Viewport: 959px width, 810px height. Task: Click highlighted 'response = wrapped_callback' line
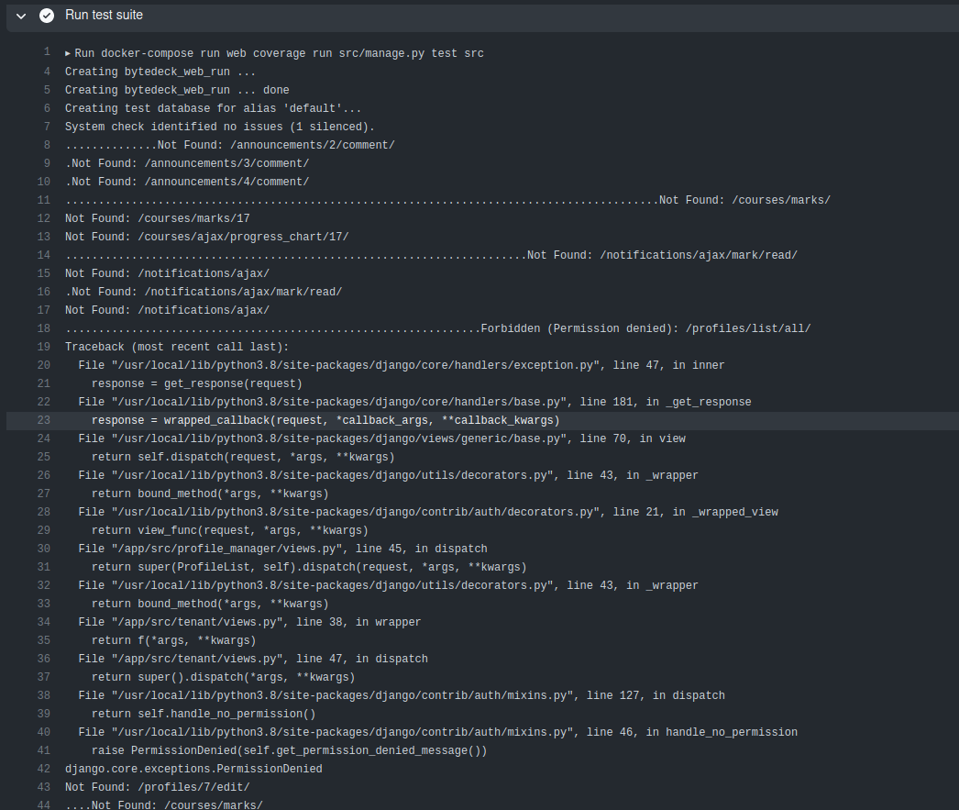[325, 420]
